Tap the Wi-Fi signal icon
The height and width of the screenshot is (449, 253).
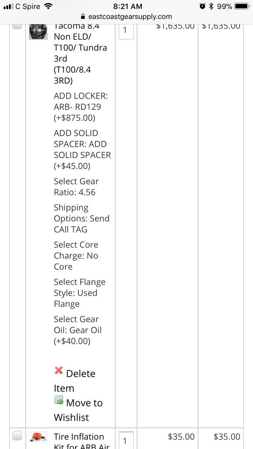coord(48,6)
